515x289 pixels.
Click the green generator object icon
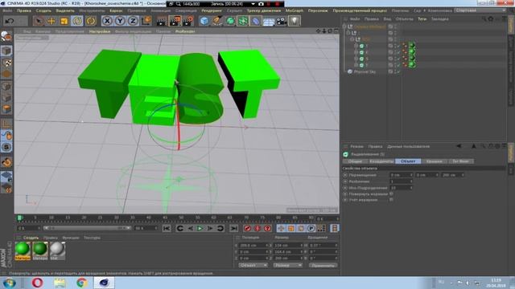(x=230, y=21)
